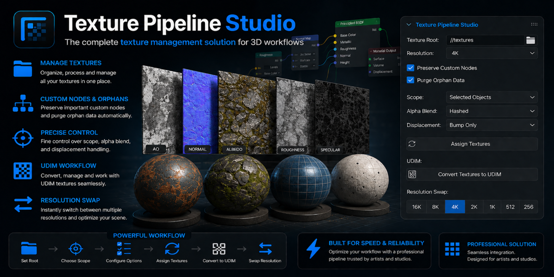Viewport: 554px width, 277px height.
Task: Toggle the Purge Orphan Data checkbox
Action: point(410,80)
